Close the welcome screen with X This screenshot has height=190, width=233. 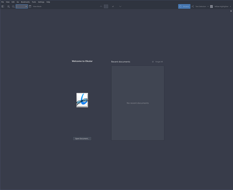(231, 11)
